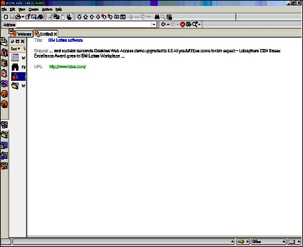Open the Create menu
The width and height of the screenshot is (303, 247).
(x=33, y=9)
